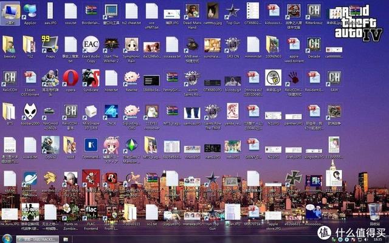Select the Rockstar logo shortcut

[x=111, y=179]
